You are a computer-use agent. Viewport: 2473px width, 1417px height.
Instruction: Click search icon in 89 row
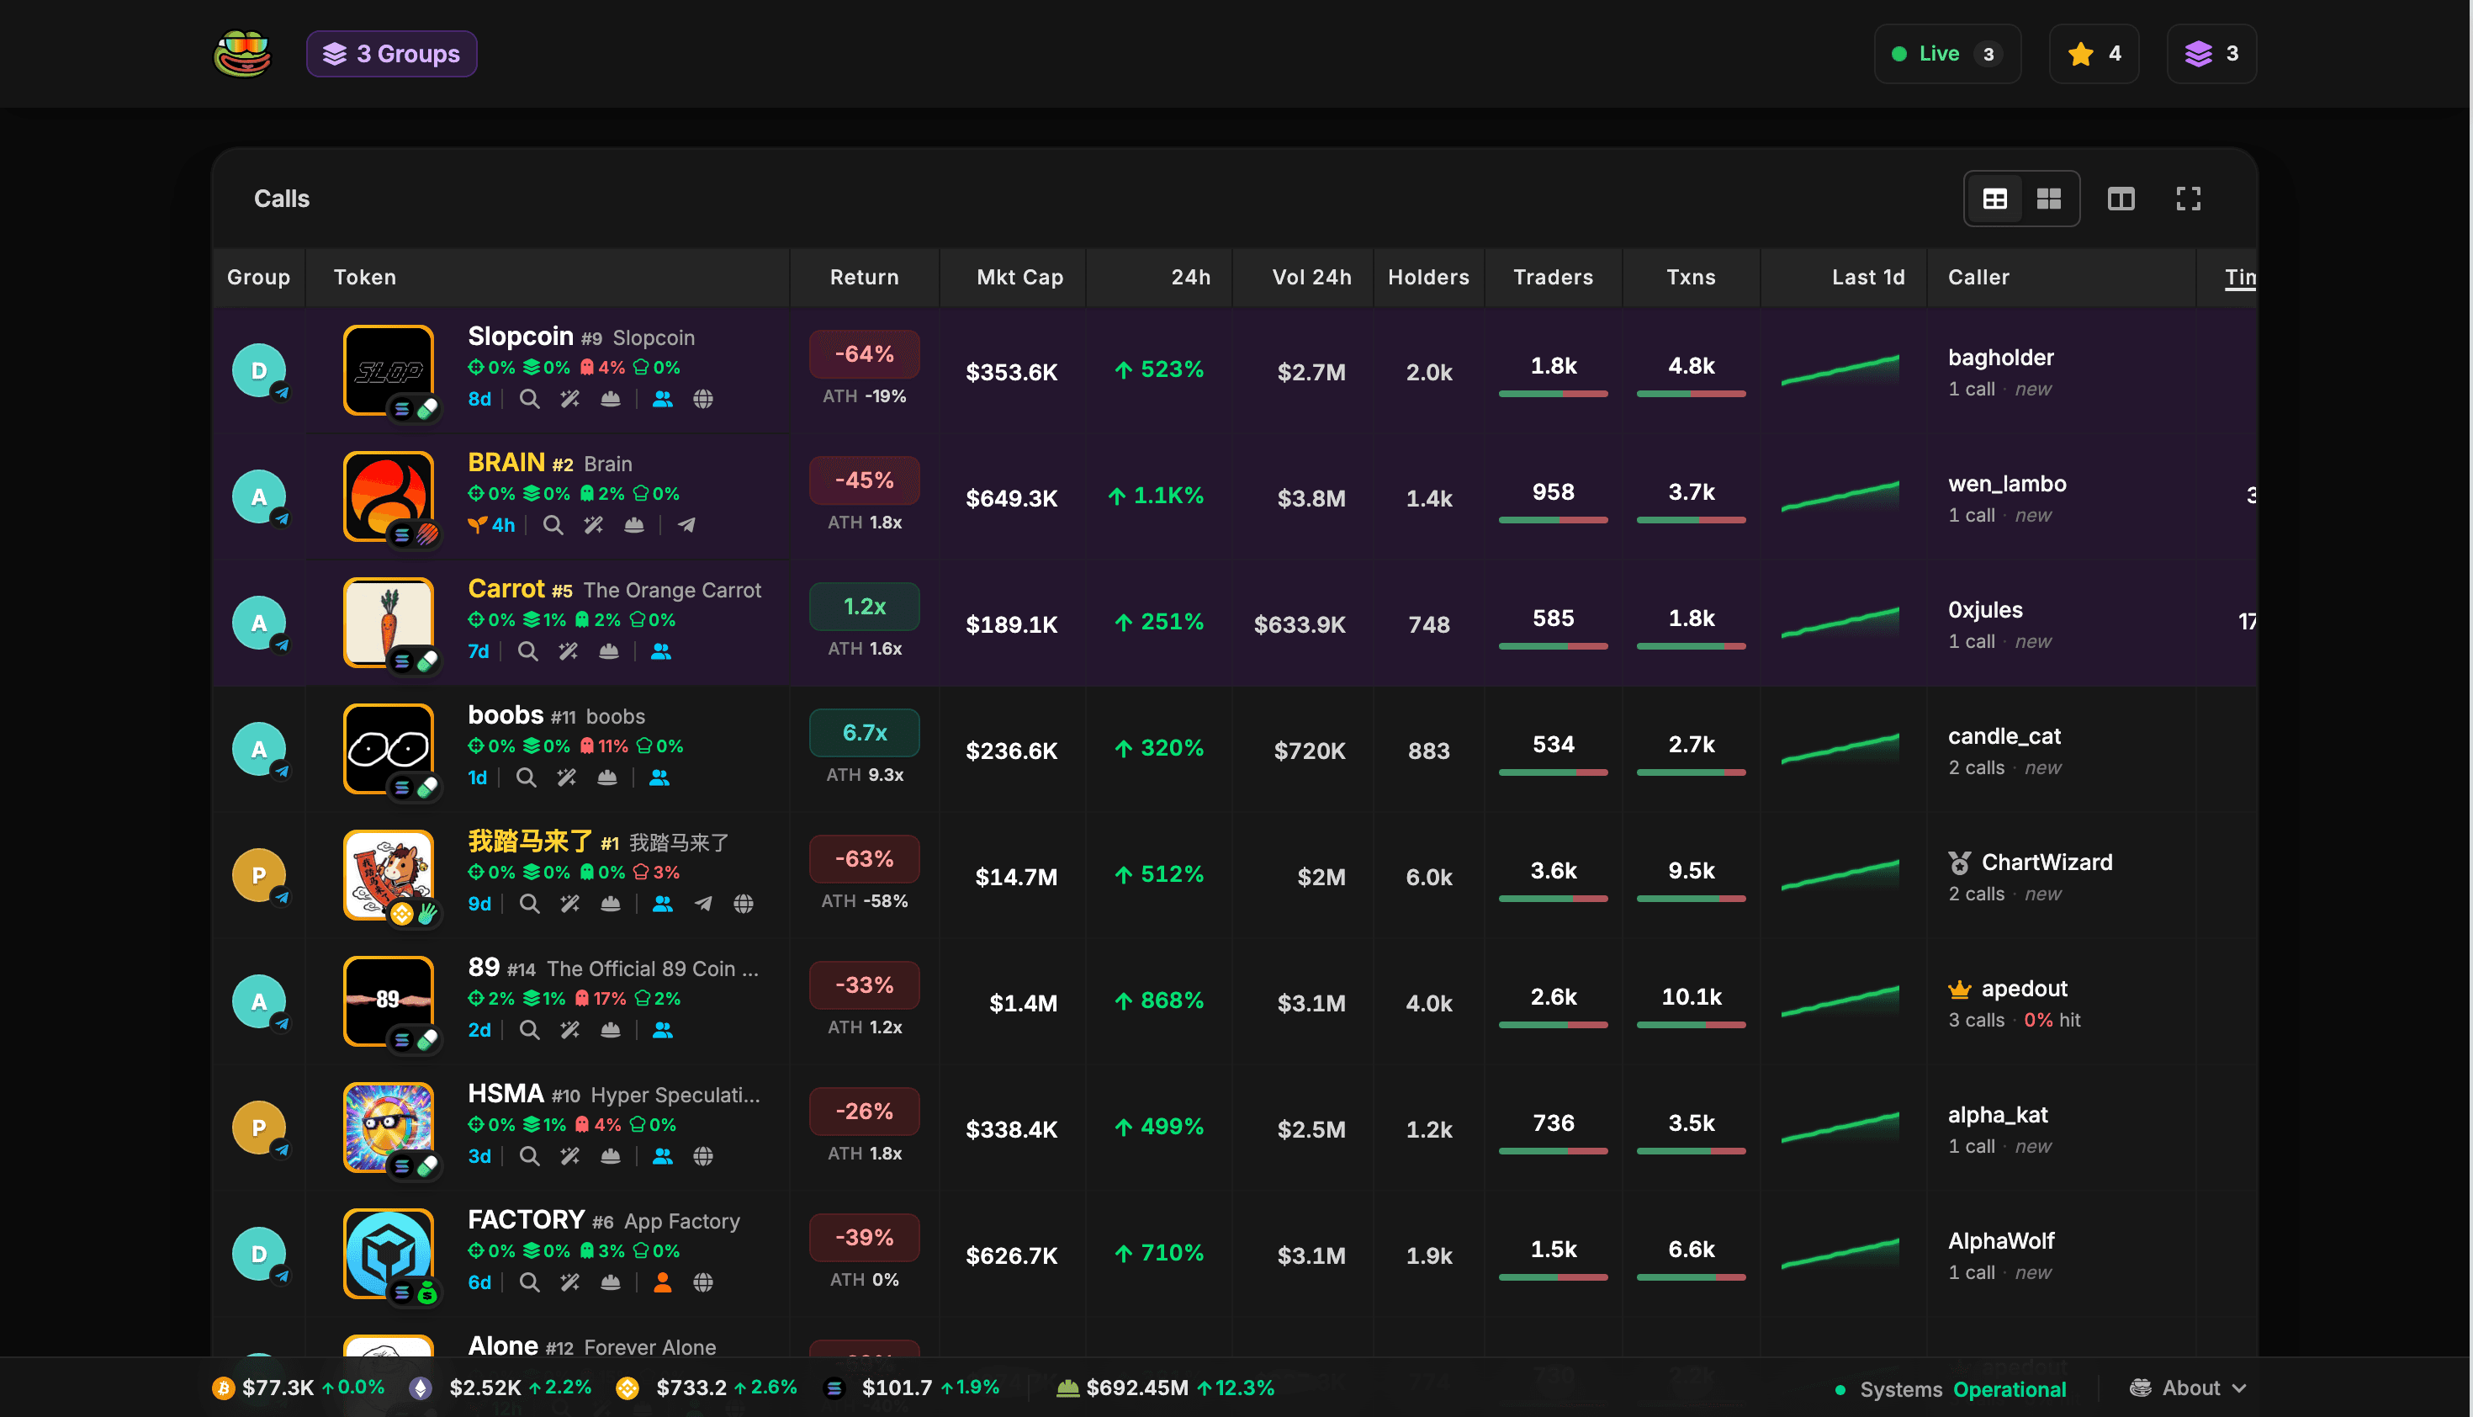[529, 1030]
